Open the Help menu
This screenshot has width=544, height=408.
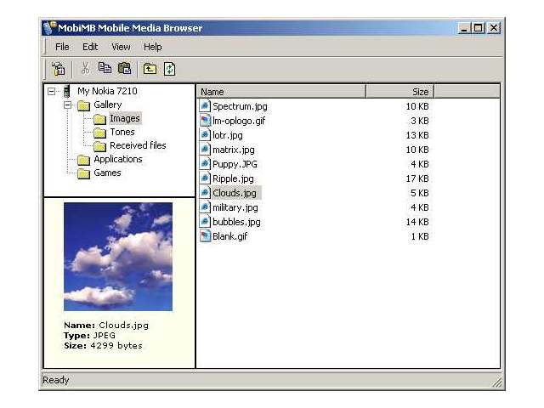(x=152, y=47)
